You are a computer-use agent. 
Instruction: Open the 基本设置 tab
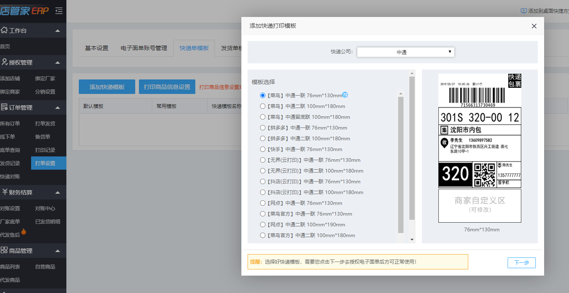coord(97,48)
